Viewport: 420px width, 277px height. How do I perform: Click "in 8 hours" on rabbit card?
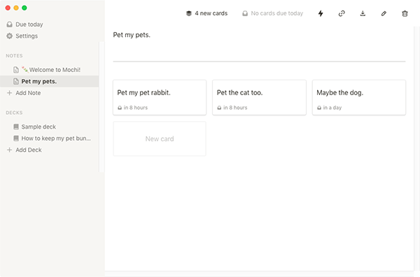[x=136, y=108]
